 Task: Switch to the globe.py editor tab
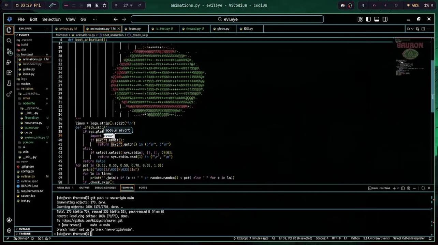pyautogui.click(x=223, y=29)
